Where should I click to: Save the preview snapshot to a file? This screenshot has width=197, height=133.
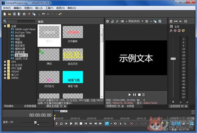[160, 21]
